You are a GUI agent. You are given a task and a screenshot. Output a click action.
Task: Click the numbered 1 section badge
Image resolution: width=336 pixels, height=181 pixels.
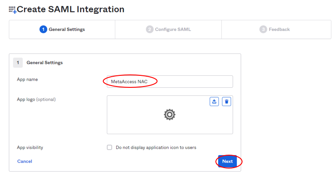coord(18,63)
